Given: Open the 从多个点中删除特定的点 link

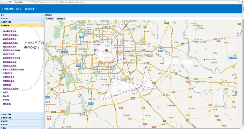Looking at the screenshot, I should click(13, 69).
